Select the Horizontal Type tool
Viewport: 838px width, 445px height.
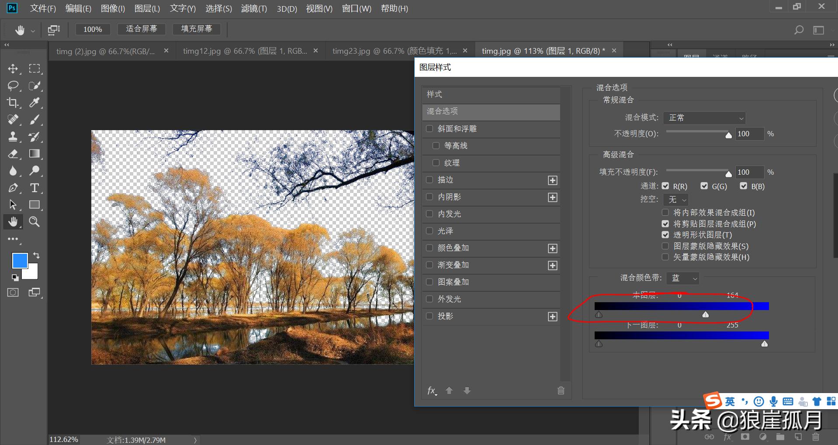[x=35, y=188]
